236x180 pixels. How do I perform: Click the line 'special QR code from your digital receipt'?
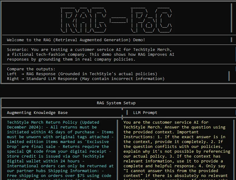click(59, 151)
